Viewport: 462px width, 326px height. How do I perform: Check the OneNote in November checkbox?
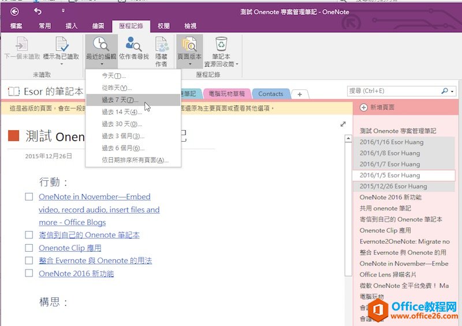coord(29,196)
